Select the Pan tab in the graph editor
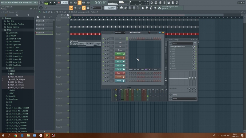The height and width of the screenshot is (138, 246). pos(146,70)
